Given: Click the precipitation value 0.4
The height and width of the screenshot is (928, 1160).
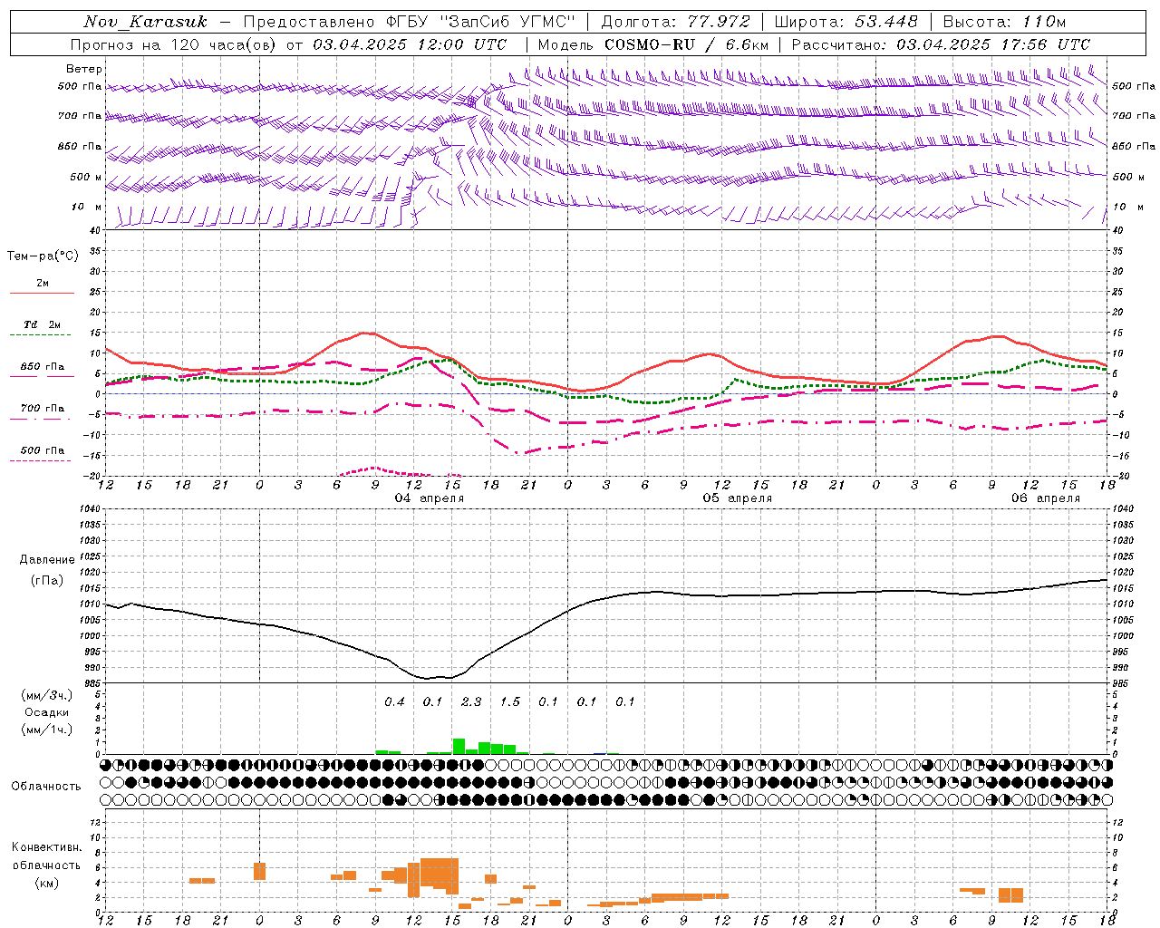Looking at the screenshot, I should [394, 702].
